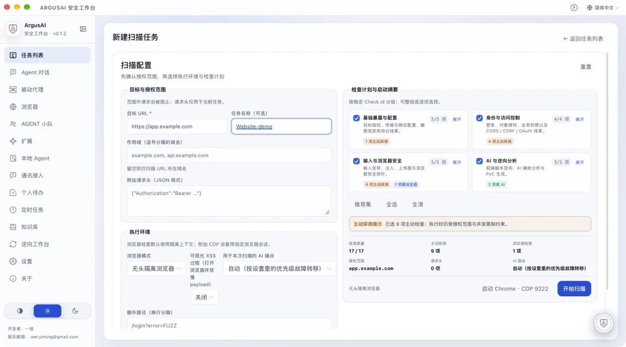Click the ArgusAI logo icon in sidebar

tap(13, 29)
